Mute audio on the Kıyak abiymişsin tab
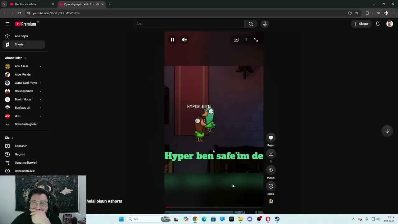 (97, 4)
